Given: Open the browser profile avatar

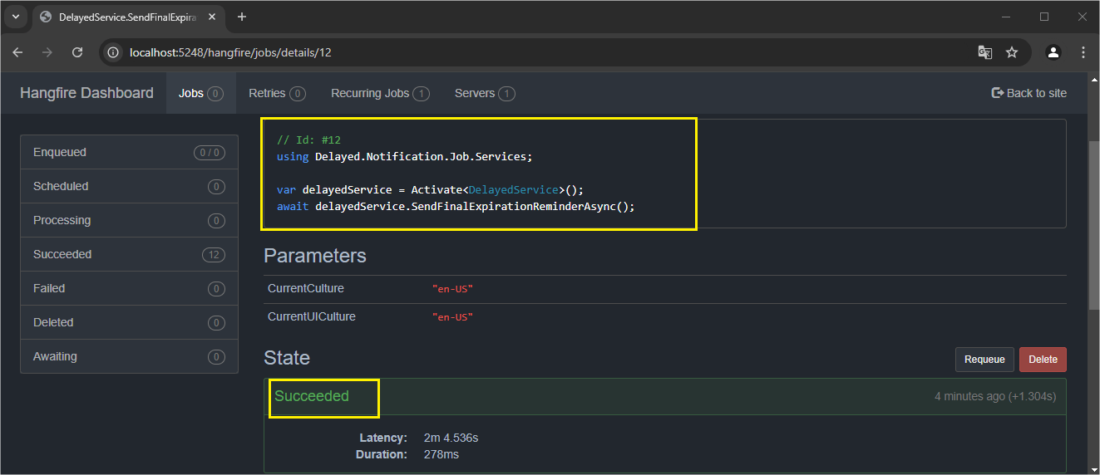Looking at the screenshot, I should click(x=1053, y=52).
